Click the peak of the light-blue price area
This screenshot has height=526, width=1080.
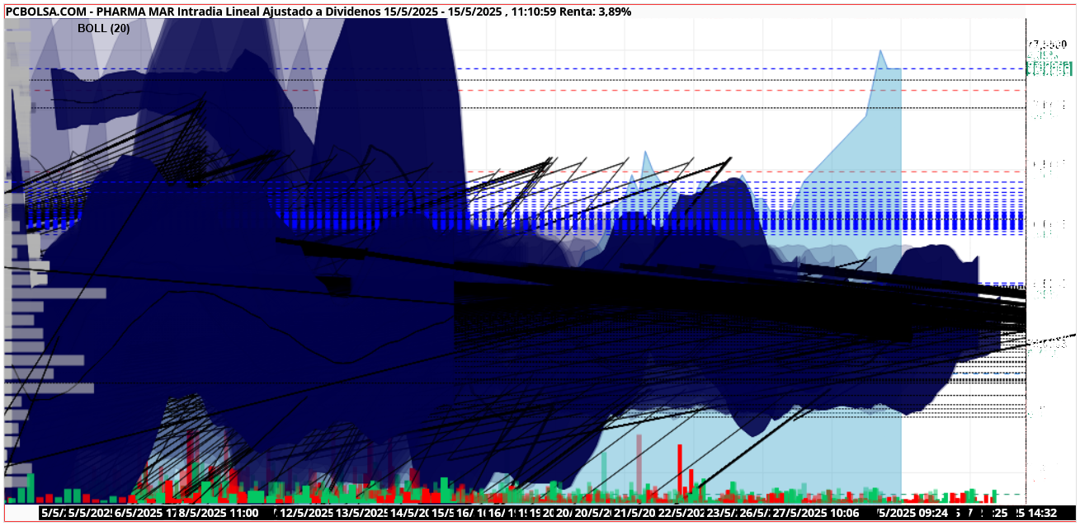(x=880, y=51)
